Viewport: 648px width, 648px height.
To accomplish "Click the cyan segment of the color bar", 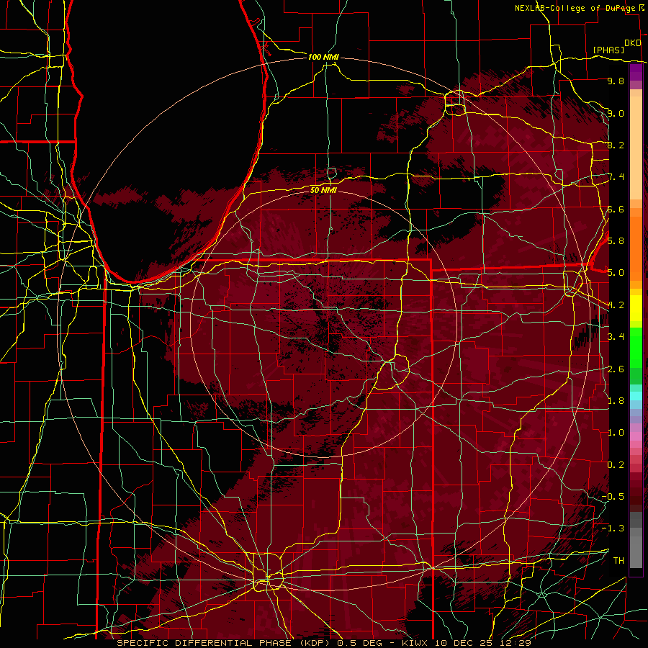I will click(636, 396).
